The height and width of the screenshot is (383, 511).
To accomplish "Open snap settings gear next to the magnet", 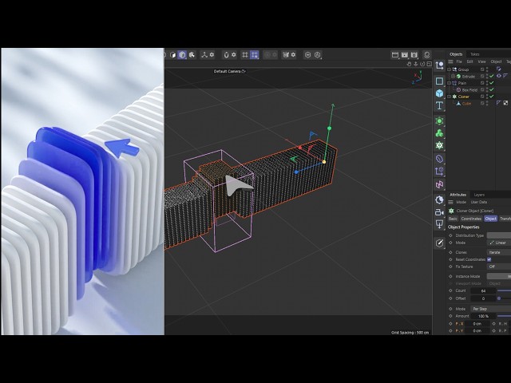I will [x=234, y=55].
